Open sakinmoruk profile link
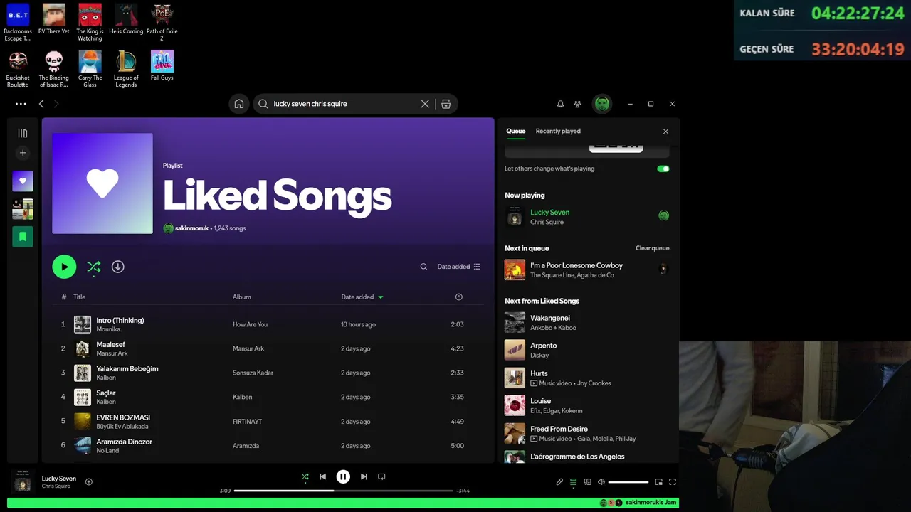The width and height of the screenshot is (911, 512). [x=192, y=228]
